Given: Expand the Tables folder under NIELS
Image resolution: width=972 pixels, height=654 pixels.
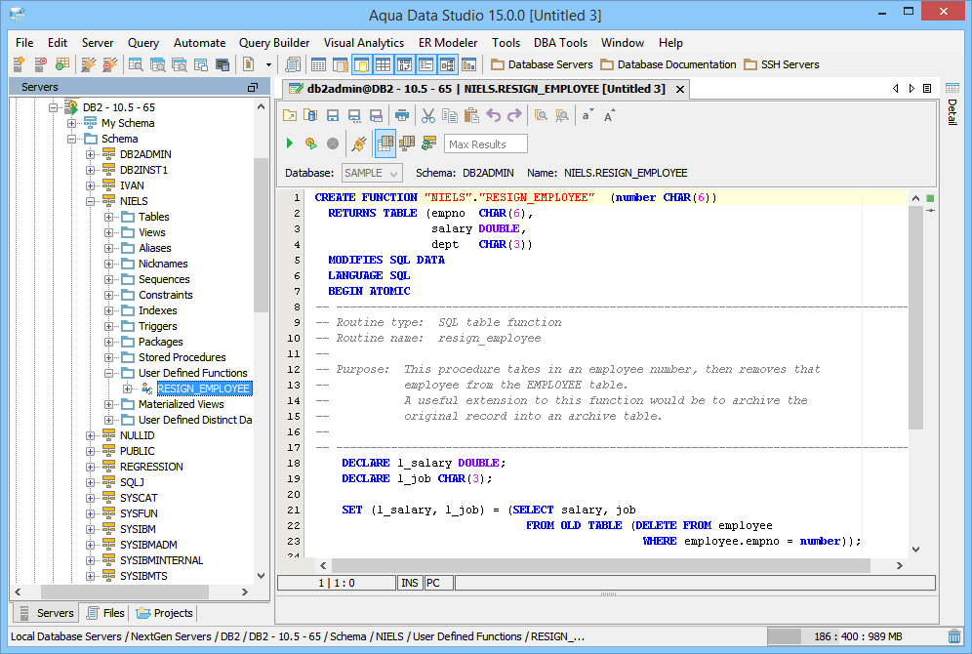Looking at the screenshot, I should (x=109, y=217).
